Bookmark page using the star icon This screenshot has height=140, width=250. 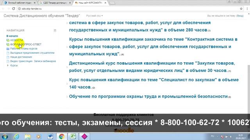coord(241,9)
